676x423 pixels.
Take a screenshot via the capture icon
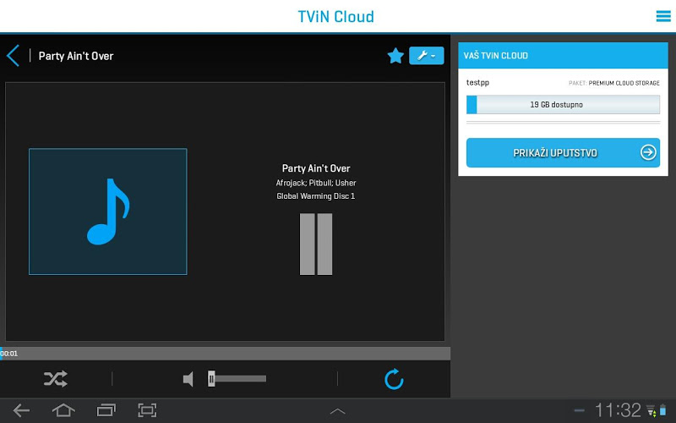coord(147,410)
